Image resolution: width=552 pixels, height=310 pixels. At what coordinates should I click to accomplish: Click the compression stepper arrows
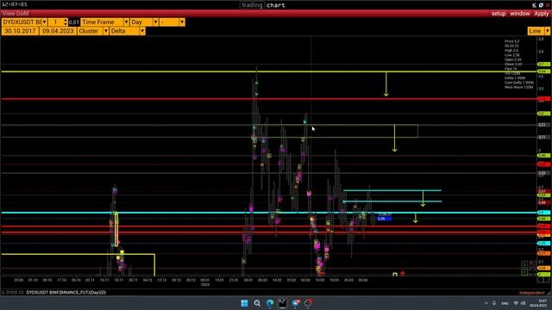pyautogui.click(x=66, y=22)
